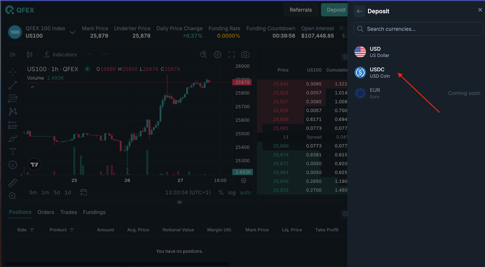Click the Search currencies field
The width and height of the screenshot is (485, 267).
[x=418, y=29]
